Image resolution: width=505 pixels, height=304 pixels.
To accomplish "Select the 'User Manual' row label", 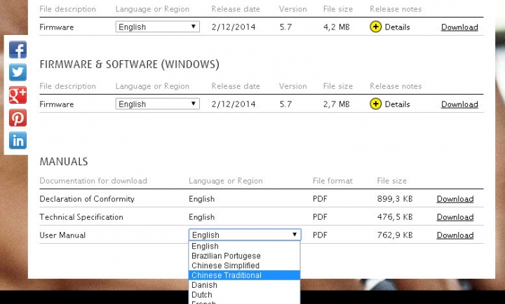I will [62, 235].
